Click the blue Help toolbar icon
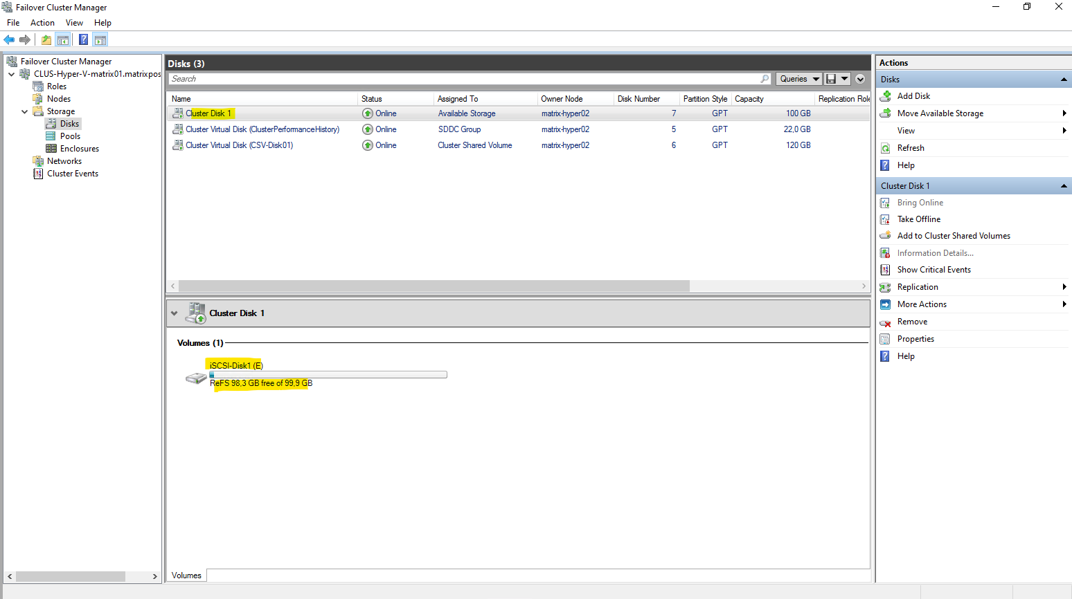1072x599 pixels. pyautogui.click(x=83, y=40)
